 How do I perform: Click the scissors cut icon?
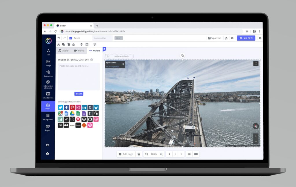click(x=58, y=44)
